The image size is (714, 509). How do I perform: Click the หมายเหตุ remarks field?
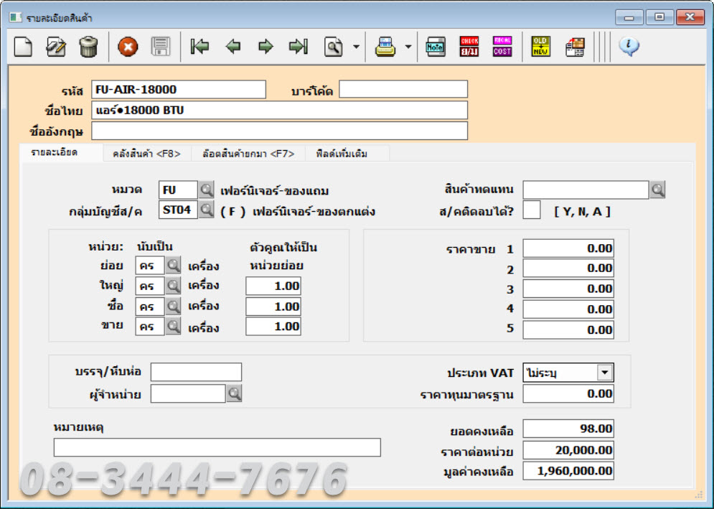coord(217,447)
